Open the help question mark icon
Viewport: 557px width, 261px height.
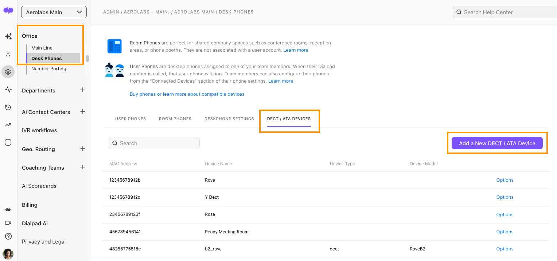[x=8, y=236]
